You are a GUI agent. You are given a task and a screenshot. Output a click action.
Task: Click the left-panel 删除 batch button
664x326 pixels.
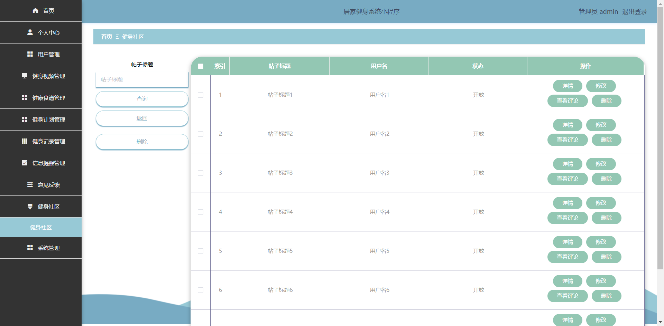(x=142, y=142)
